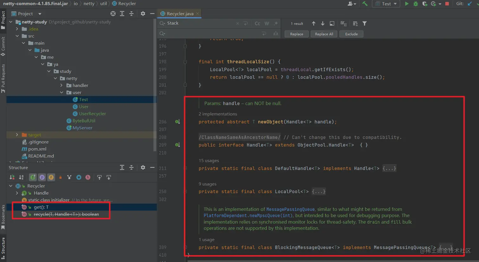Toggle group methods by defining type
This screenshot has height=262, width=479.
pos(69,177)
